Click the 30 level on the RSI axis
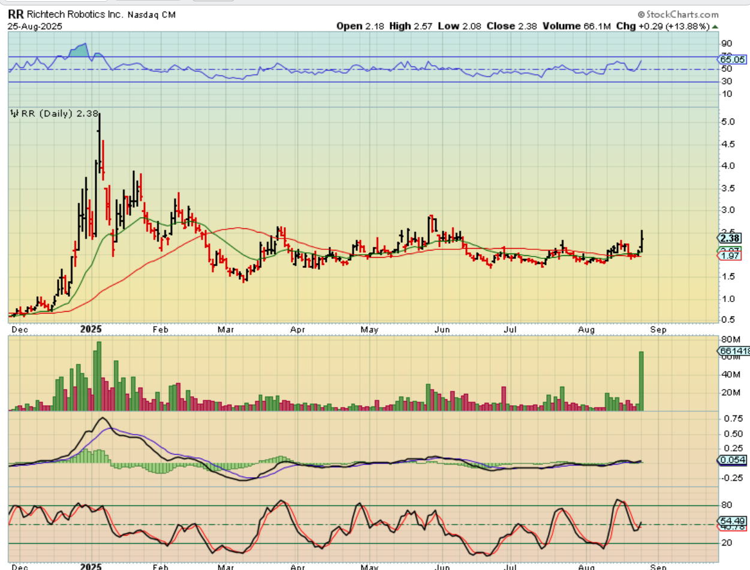Screen dimensions: 750x570 [x=725, y=82]
